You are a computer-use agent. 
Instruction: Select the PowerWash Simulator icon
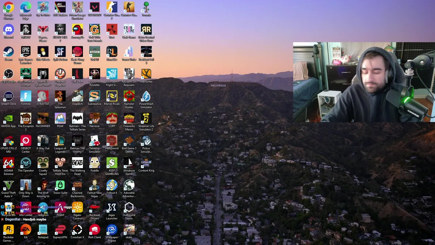point(146,96)
